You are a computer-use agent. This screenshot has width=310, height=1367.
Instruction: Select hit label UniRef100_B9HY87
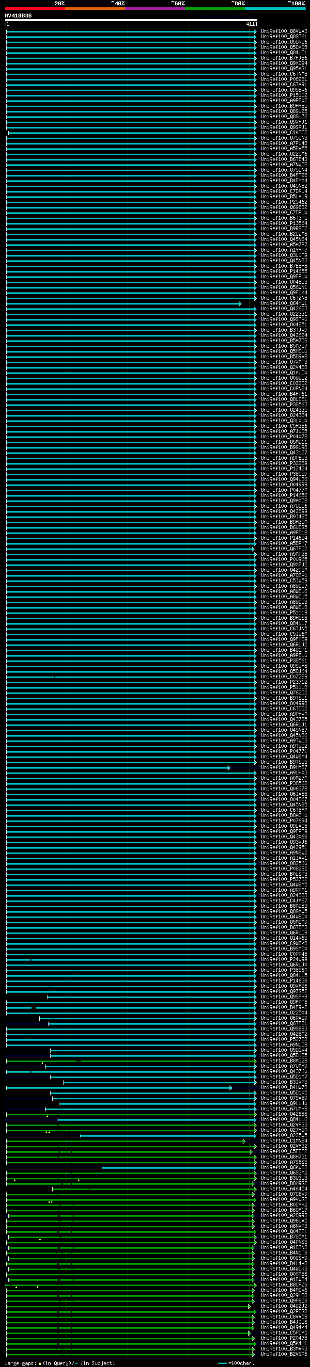tap(284, 767)
